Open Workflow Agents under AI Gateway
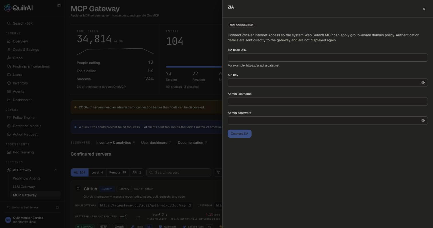 27,178
